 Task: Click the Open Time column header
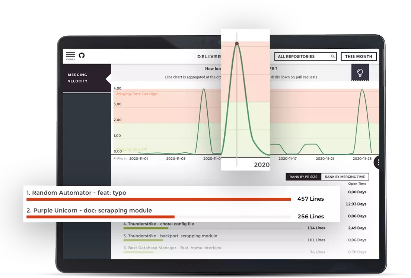point(357,184)
